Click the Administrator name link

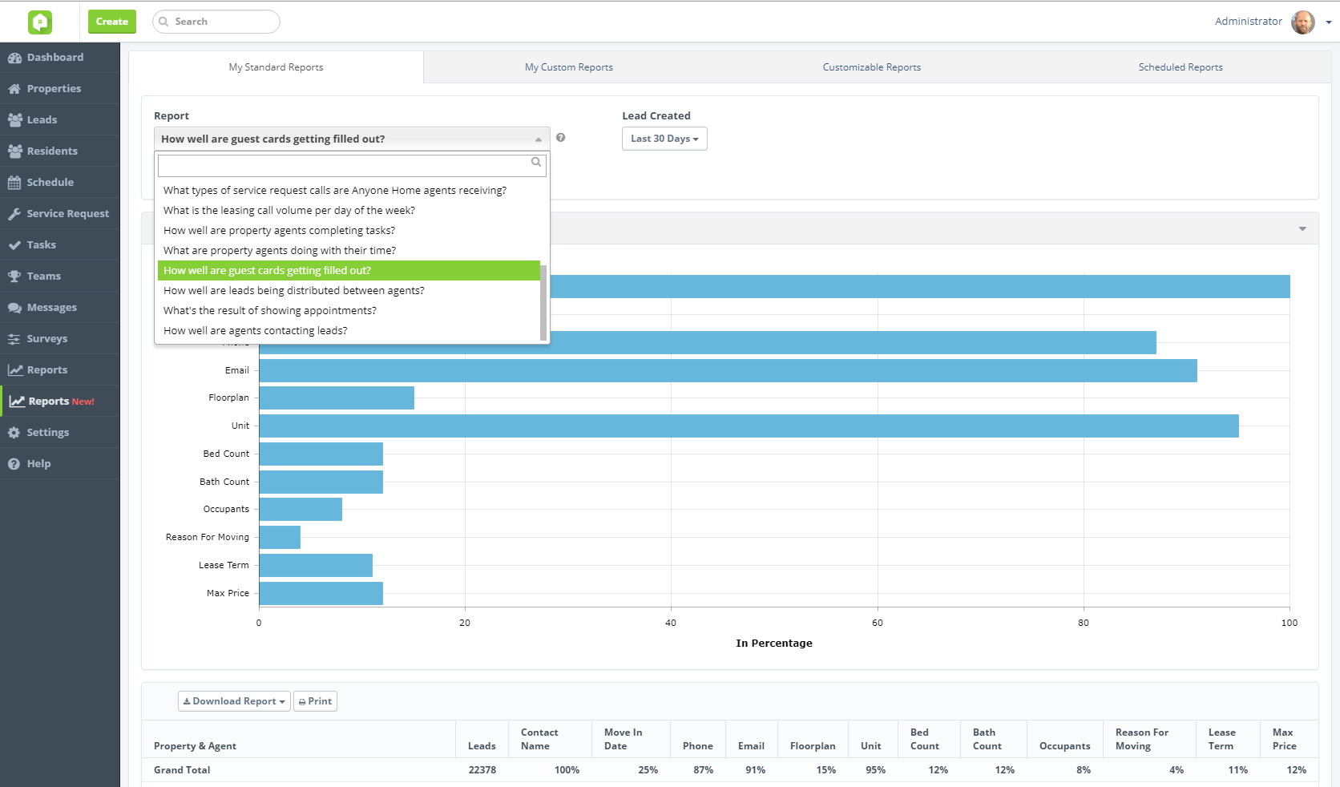point(1248,22)
